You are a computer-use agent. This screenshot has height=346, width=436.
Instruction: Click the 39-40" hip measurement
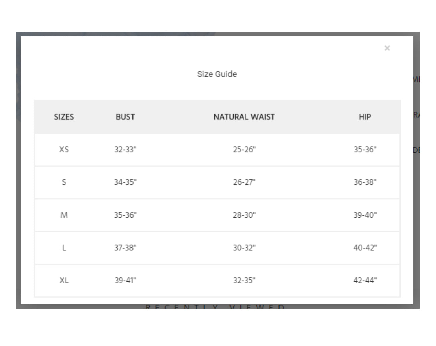pos(365,215)
